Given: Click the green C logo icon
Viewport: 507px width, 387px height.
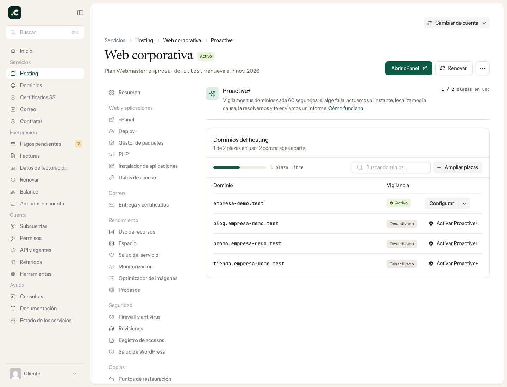Looking at the screenshot, I should [15, 13].
